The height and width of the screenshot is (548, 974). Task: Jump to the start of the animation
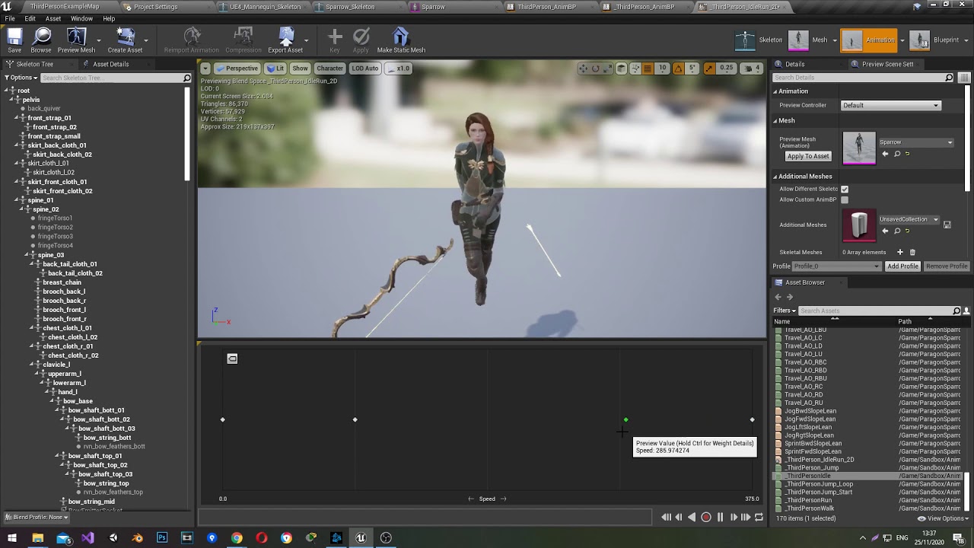click(x=666, y=518)
